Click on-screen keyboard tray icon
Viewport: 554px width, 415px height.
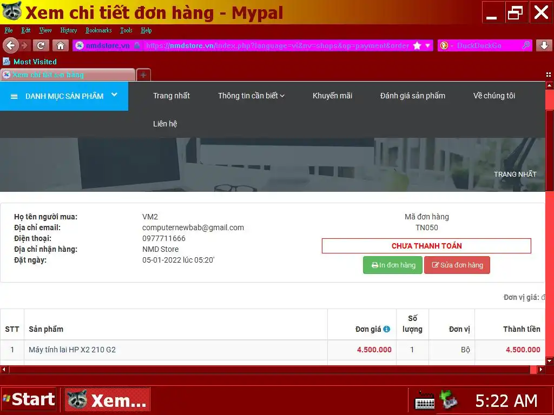tap(424, 400)
